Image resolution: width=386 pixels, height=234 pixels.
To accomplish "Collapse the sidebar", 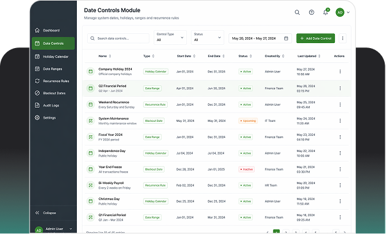I will click(46, 213).
